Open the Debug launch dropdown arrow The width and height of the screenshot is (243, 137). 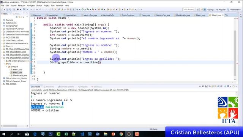point(80,10)
